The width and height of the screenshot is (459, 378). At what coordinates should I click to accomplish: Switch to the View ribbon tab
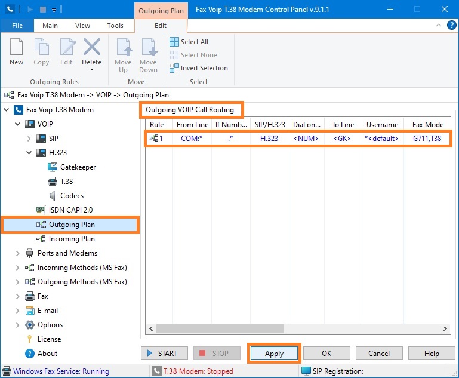pos(82,26)
